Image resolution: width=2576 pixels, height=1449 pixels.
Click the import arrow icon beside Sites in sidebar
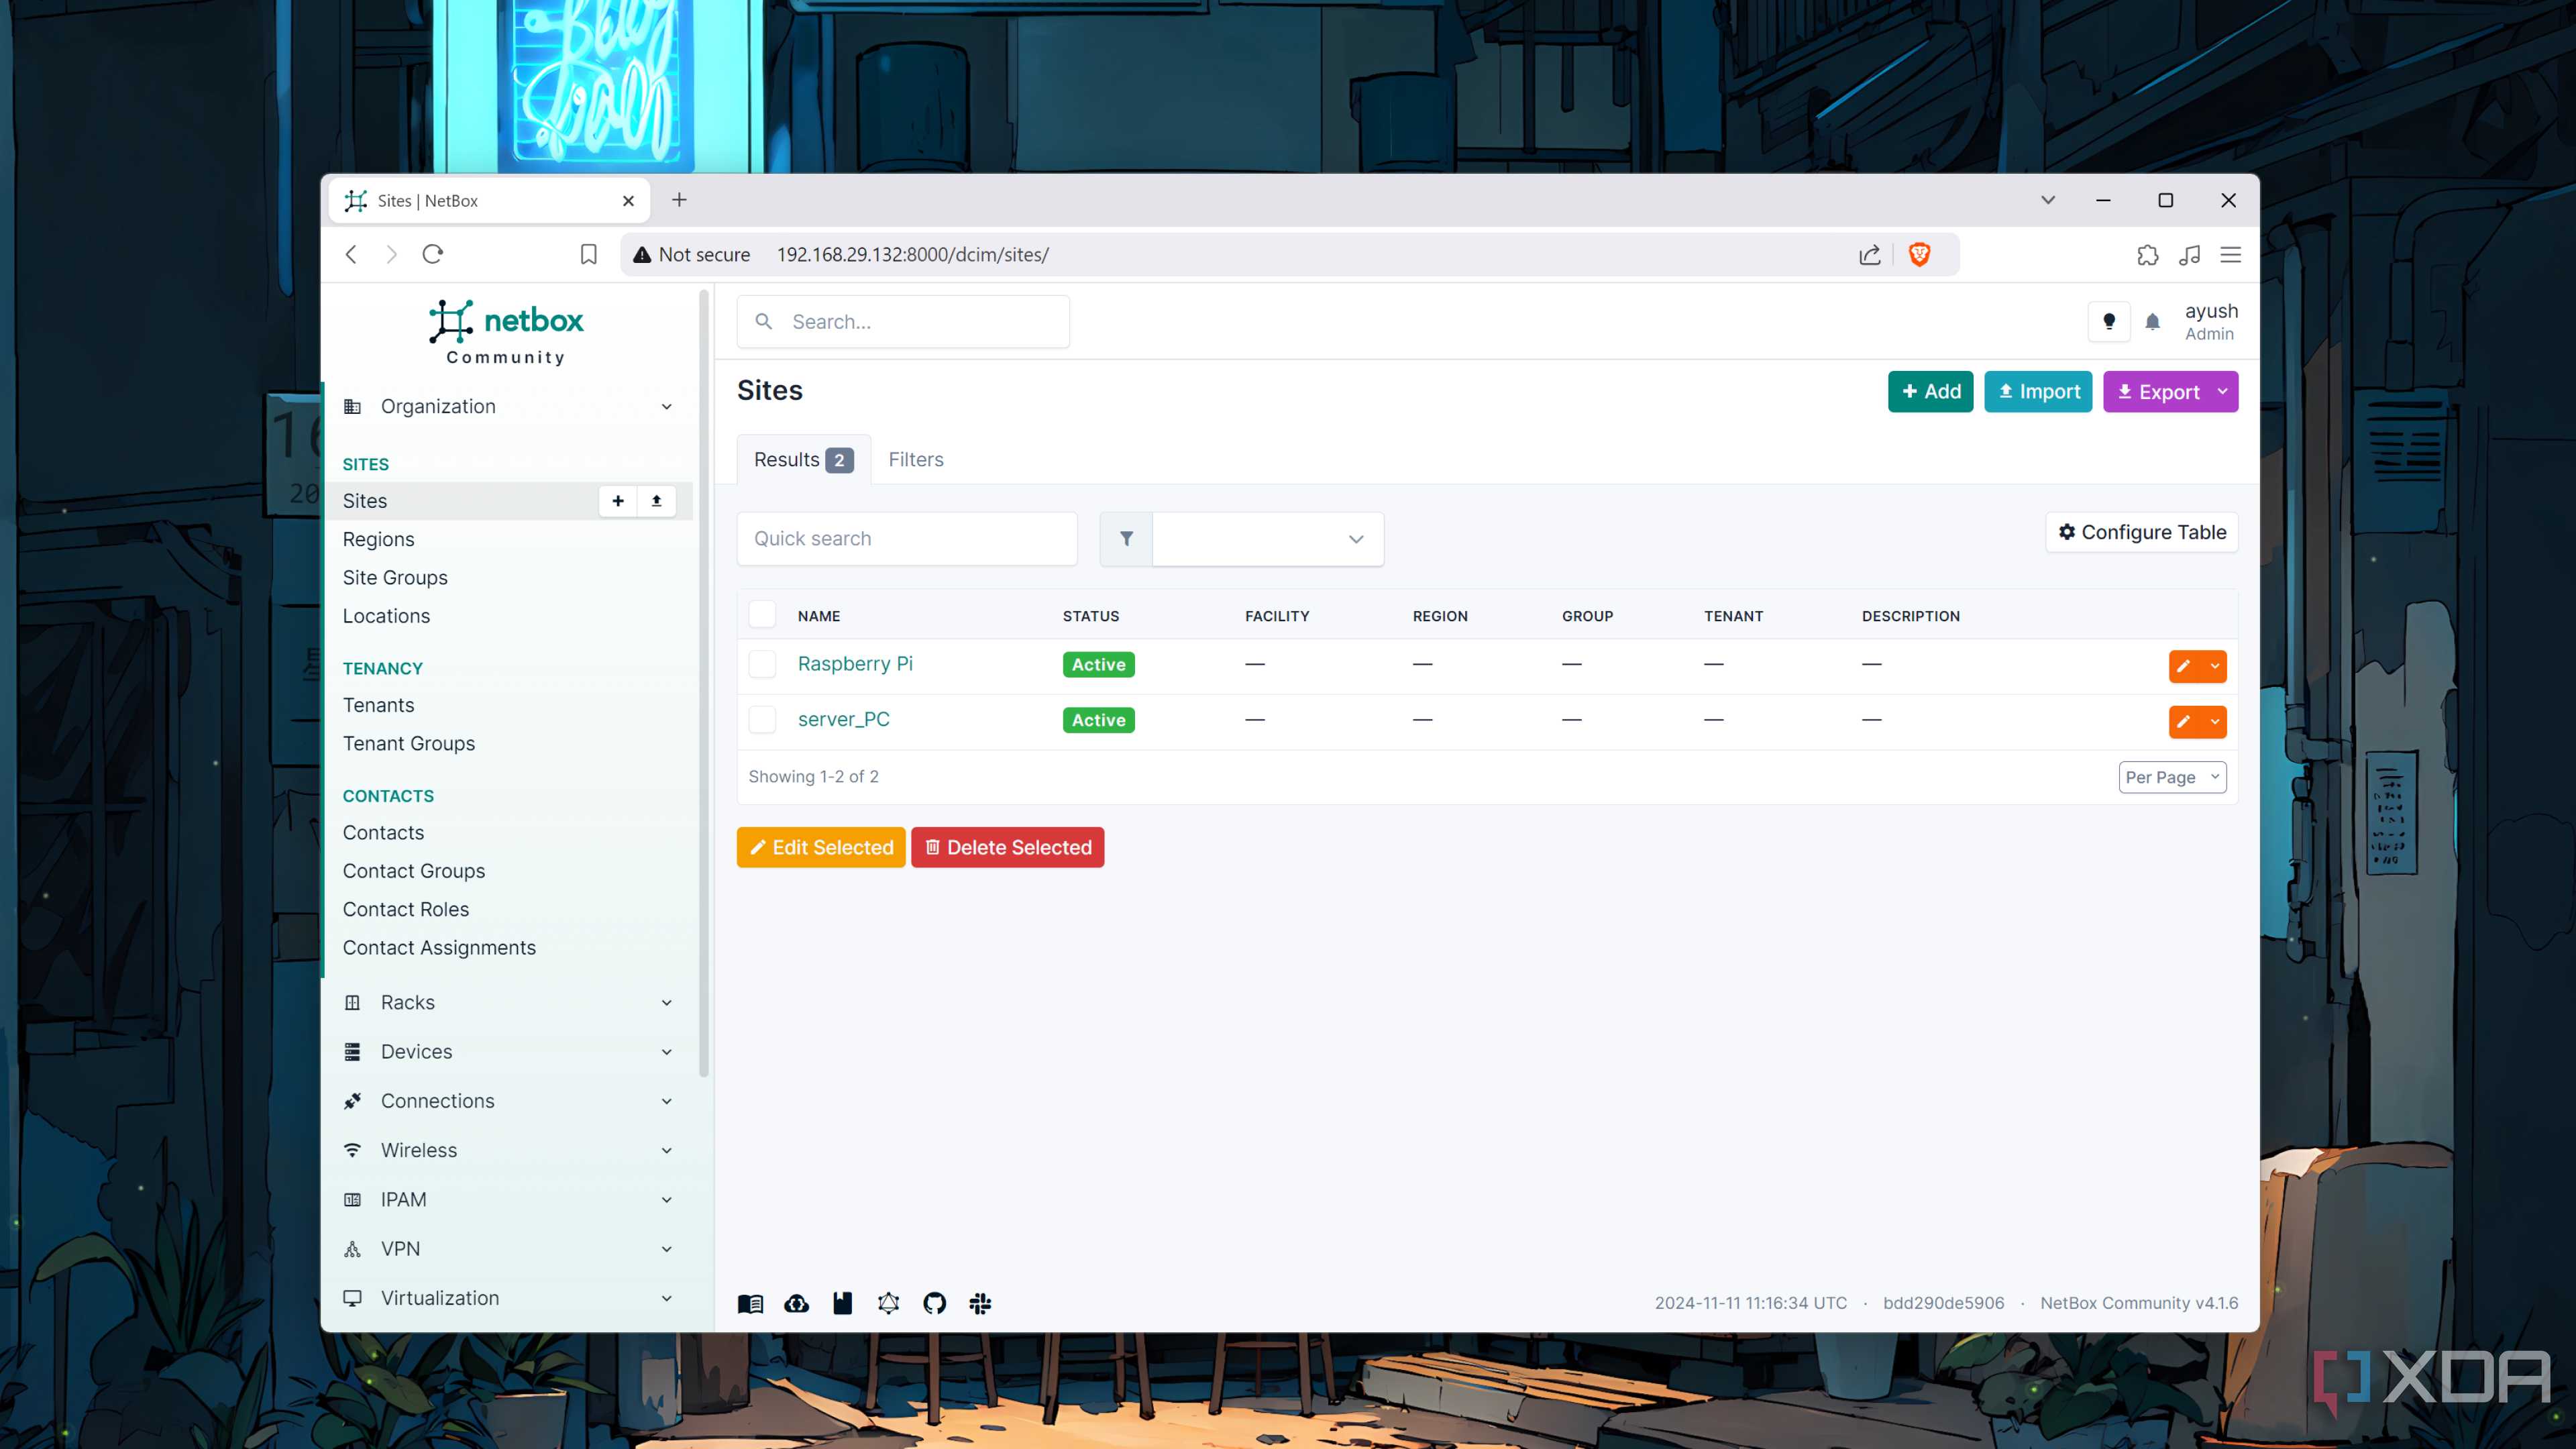(x=656, y=501)
